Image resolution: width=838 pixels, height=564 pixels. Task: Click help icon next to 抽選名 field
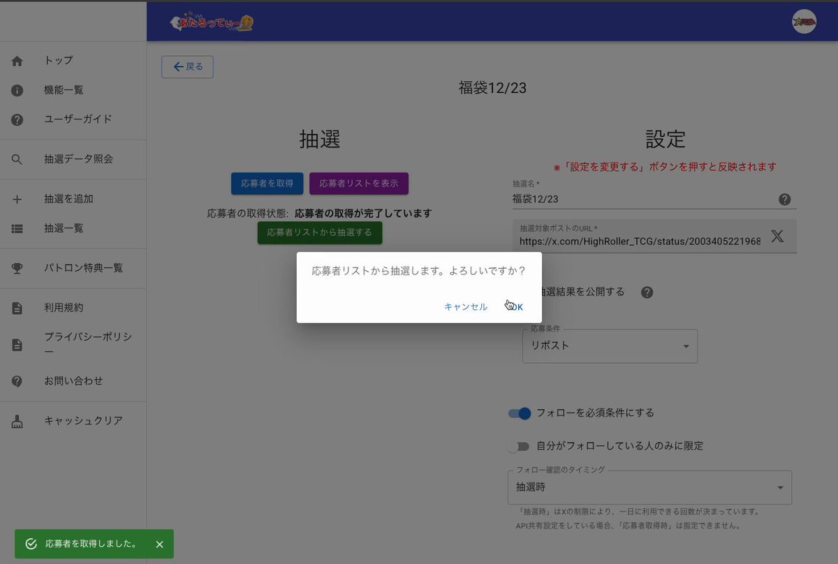point(785,200)
